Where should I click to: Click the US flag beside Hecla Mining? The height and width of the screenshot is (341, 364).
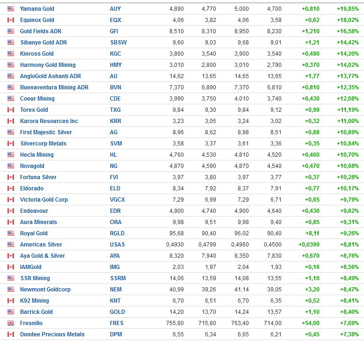(x=11, y=155)
